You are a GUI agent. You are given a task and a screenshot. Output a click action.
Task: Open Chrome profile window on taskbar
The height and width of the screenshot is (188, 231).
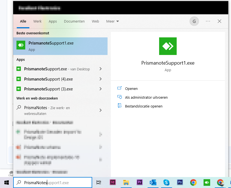point(220,183)
